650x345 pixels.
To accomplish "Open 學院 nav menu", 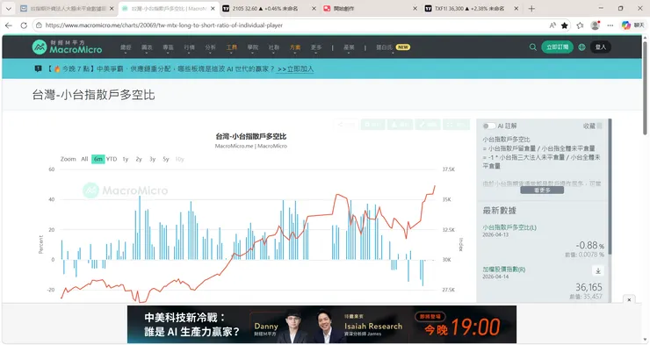I will click(x=253, y=47).
